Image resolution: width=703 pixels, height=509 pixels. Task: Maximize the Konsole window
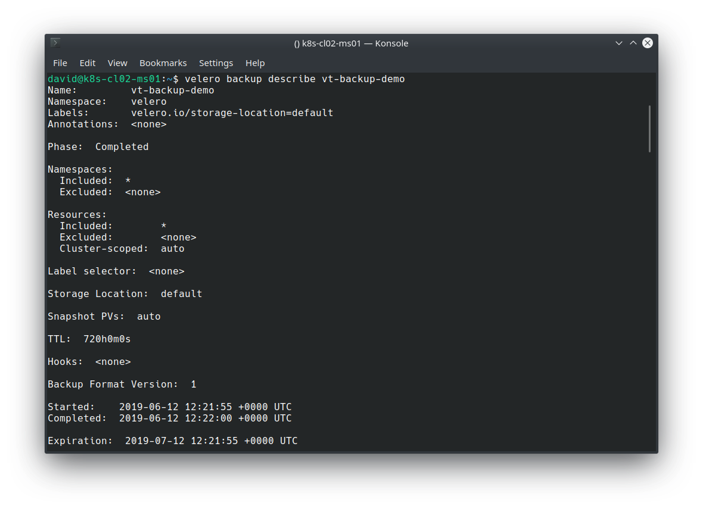(x=633, y=43)
